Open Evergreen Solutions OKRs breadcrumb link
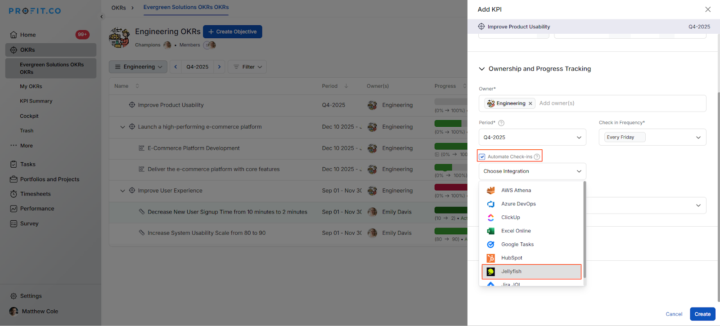The width and height of the screenshot is (720, 326). coord(186,7)
